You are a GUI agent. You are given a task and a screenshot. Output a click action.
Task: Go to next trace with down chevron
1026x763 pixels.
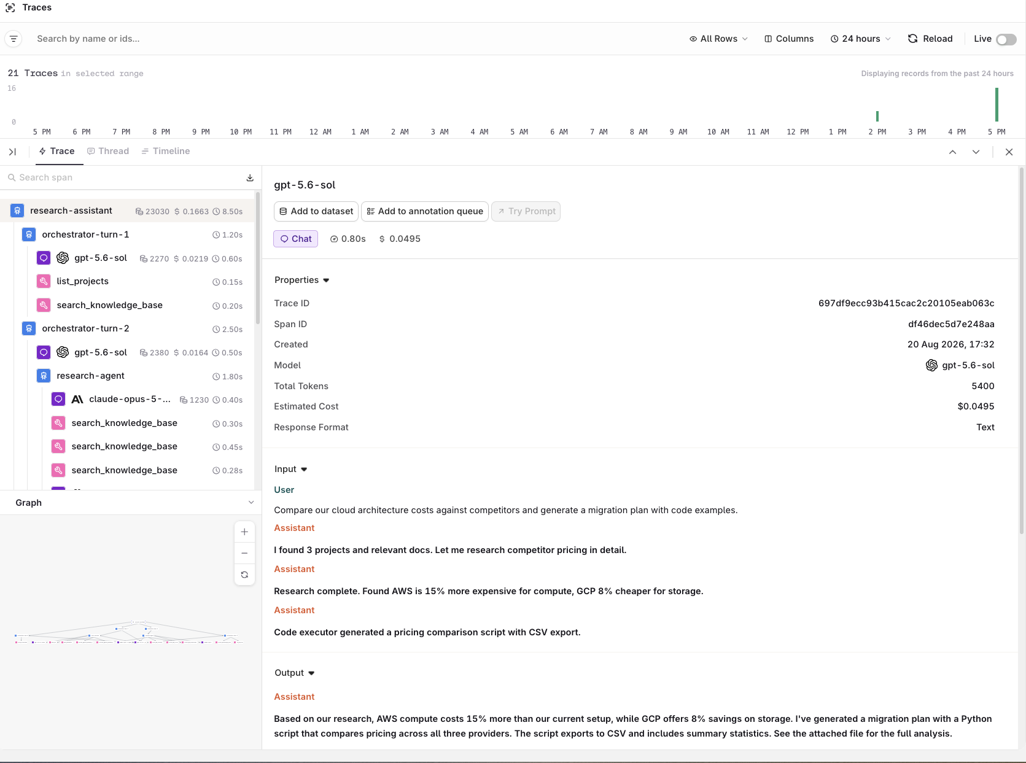coord(976,152)
